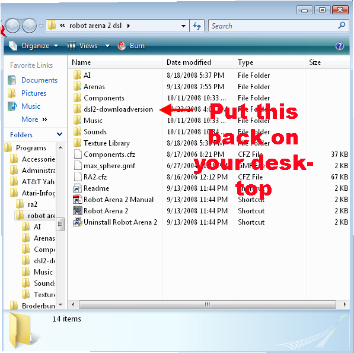This screenshot has width=354, height=353.
Task: Open the Music favorite link
Action: pyautogui.click(x=31, y=106)
